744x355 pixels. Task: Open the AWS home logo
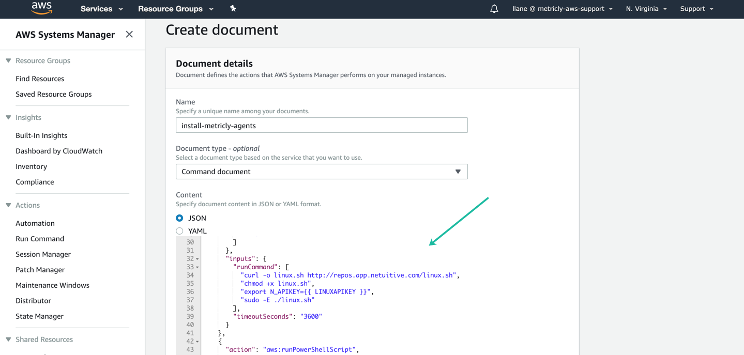pos(42,8)
